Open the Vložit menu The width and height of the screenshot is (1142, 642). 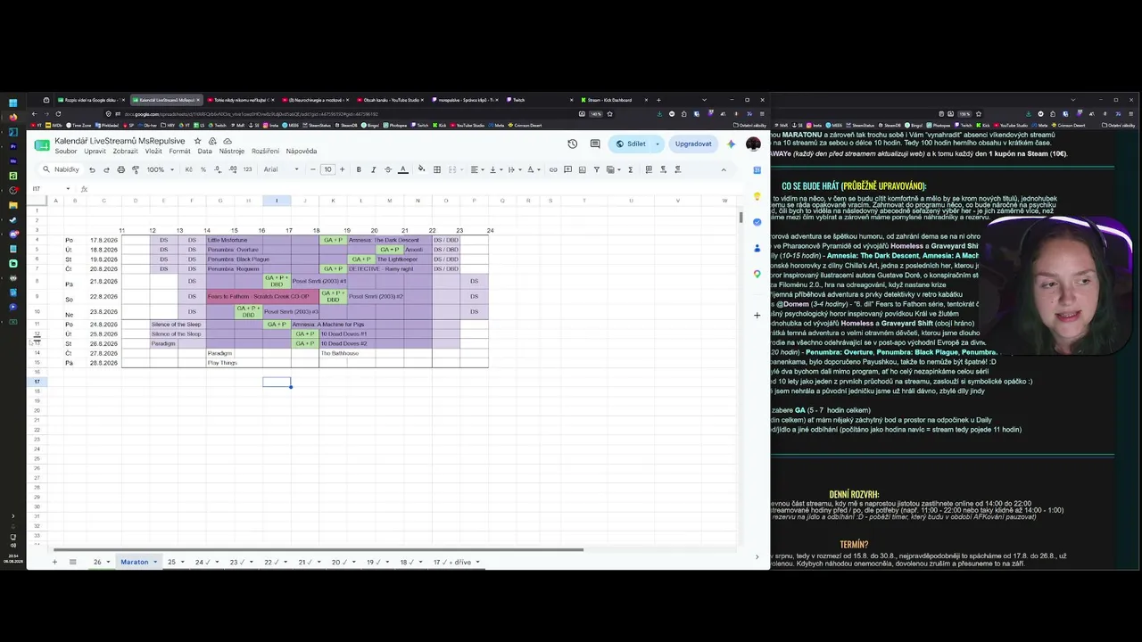coord(153,152)
